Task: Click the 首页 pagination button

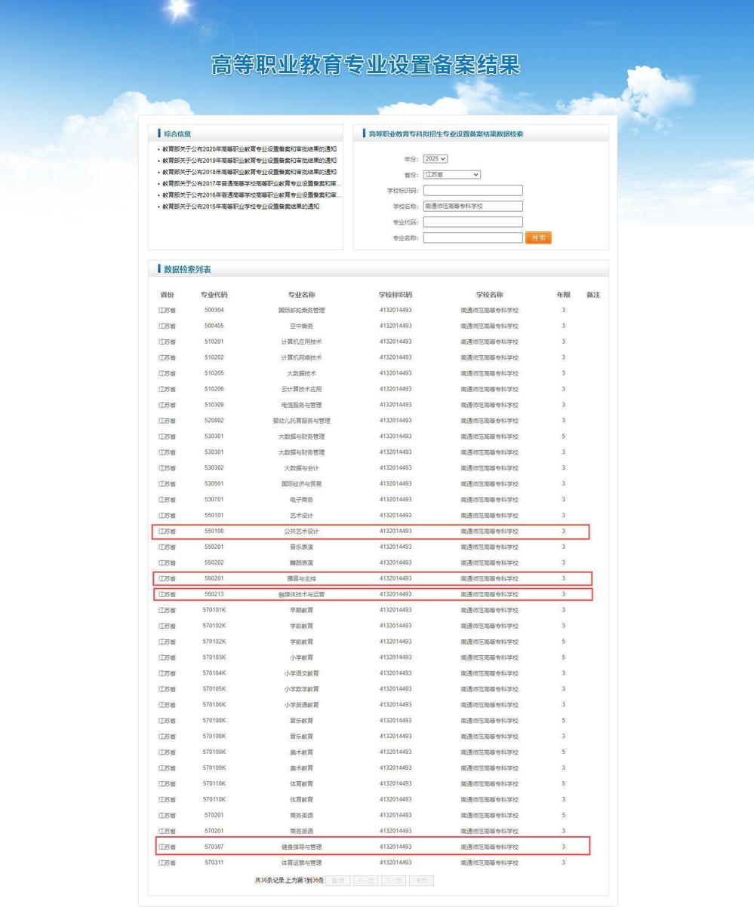Action: coord(337,881)
